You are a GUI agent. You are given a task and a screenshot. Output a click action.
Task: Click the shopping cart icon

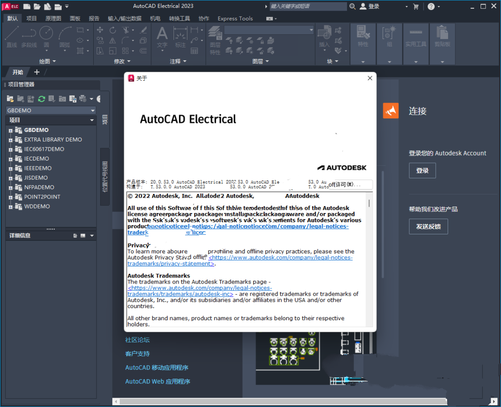coord(416,6)
